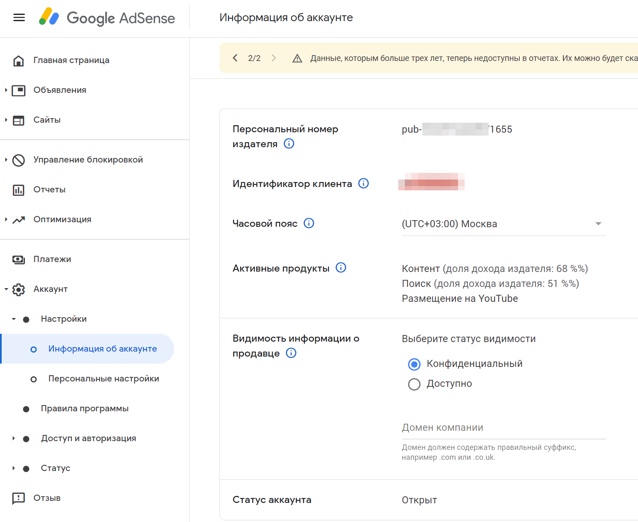Click the Оптимизация trend arrow icon
Image resolution: width=638 pixels, height=522 pixels.
[x=18, y=220]
